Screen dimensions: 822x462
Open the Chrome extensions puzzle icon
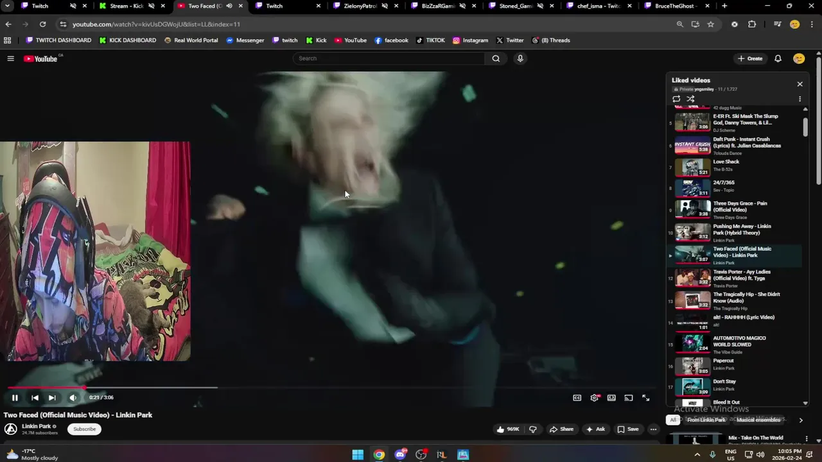pyautogui.click(x=752, y=24)
